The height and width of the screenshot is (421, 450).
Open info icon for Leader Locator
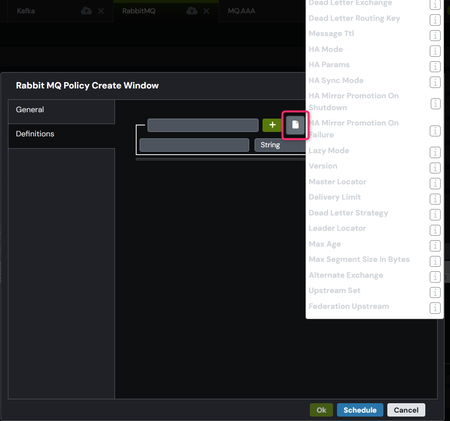pyautogui.click(x=435, y=230)
